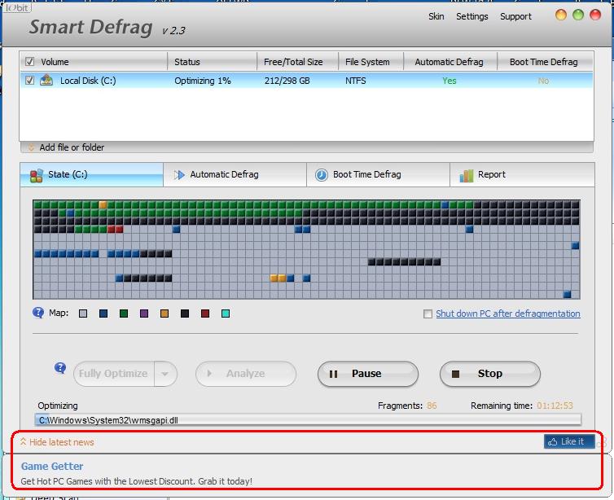Click the Add file or folder arrow icon
614x500 pixels.
point(31,147)
